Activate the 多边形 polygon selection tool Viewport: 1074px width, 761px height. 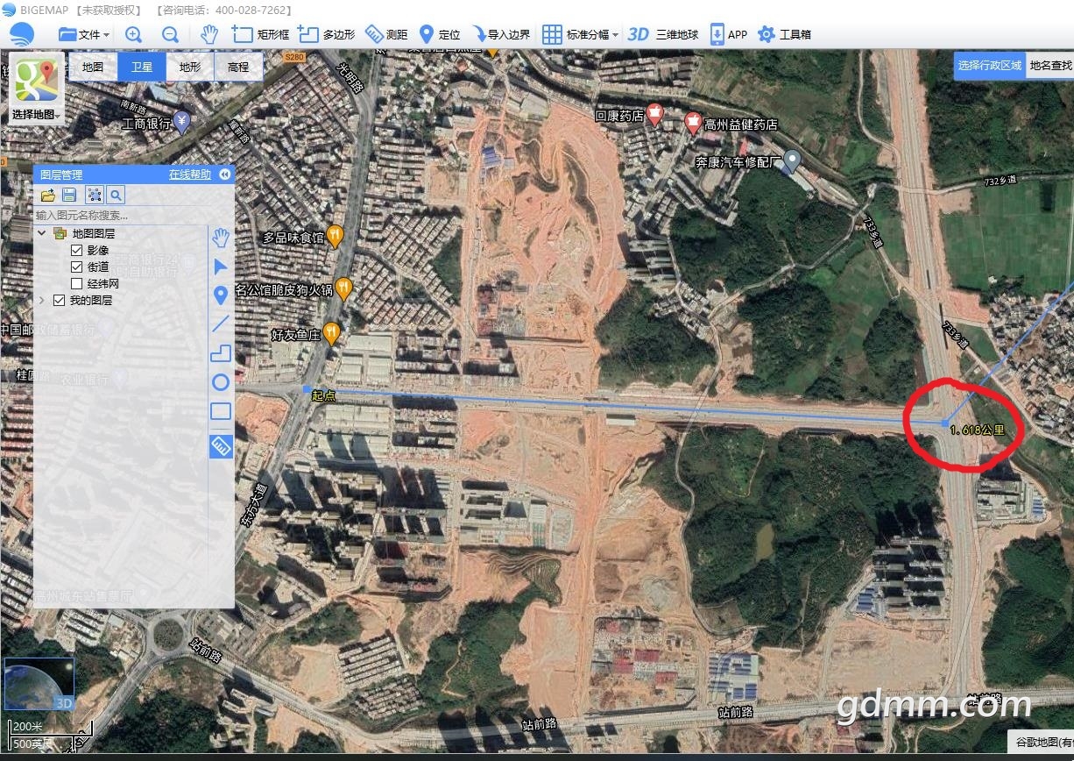326,34
